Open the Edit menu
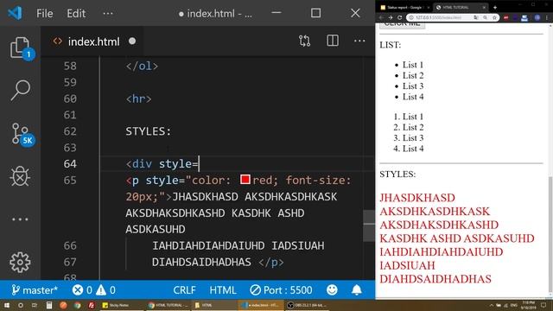The width and height of the screenshot is (553, 311). click(76, 14)
